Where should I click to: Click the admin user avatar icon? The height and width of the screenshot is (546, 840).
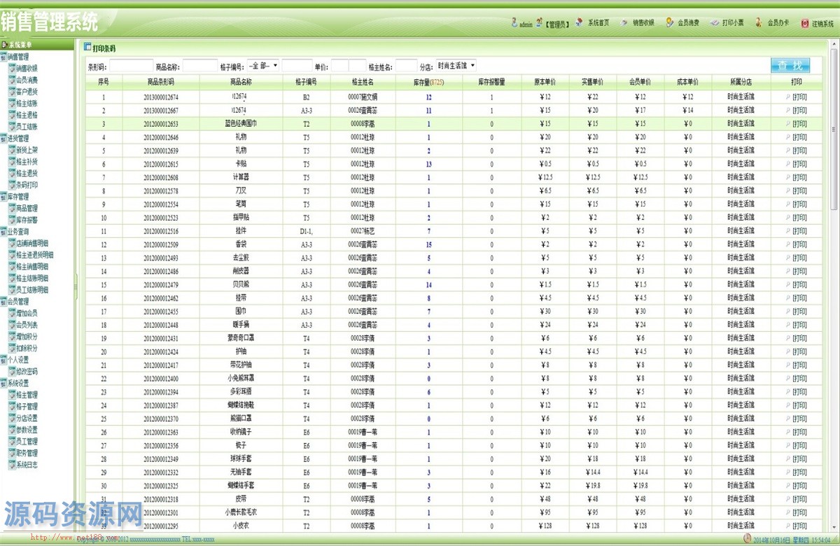pyautogui.click(x=514, y=22)
